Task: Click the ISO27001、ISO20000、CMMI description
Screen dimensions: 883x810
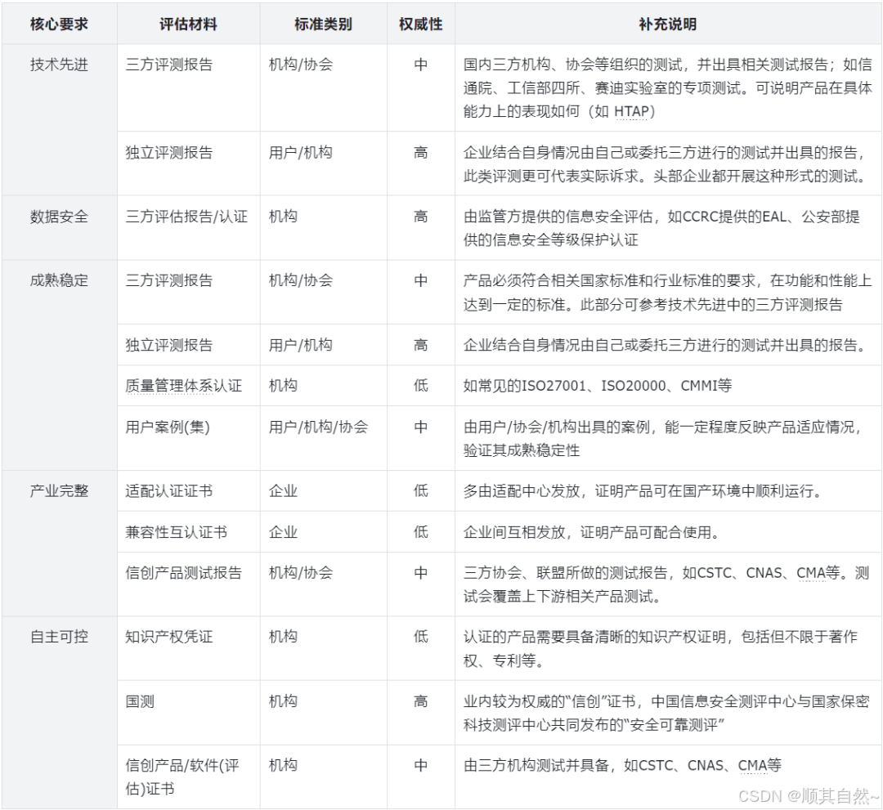Action: coord(598,386)
